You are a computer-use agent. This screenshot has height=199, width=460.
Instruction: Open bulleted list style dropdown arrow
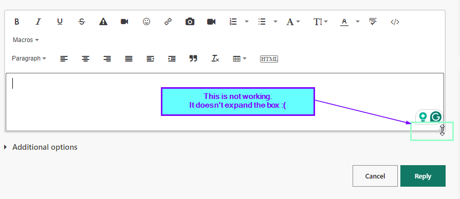(275, 22)
